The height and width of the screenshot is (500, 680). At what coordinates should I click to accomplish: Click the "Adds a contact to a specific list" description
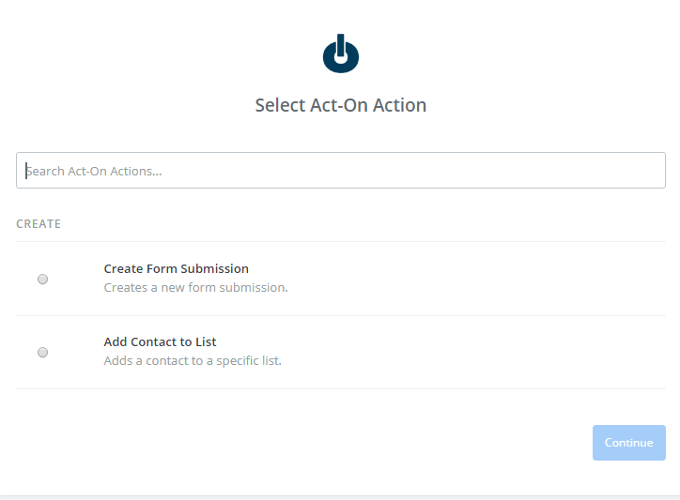pos(193,360)
